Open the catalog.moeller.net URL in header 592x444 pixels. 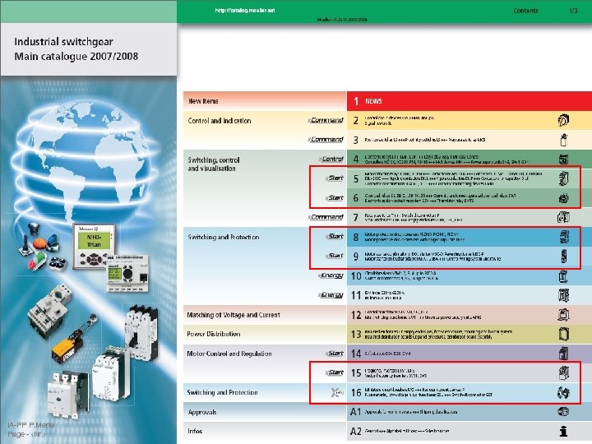[x=245, y=10]
